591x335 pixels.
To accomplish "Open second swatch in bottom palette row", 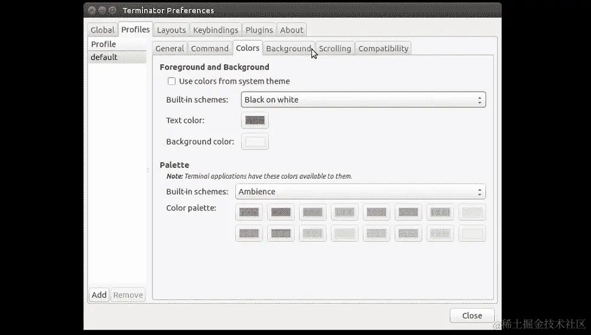I will (281, 234).
